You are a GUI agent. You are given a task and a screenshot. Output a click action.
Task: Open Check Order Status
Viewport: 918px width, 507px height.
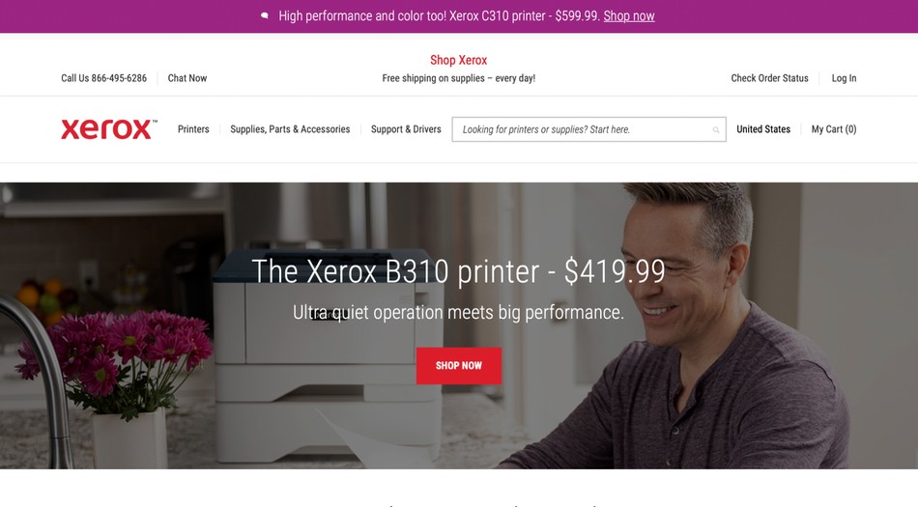pos(769,78)
